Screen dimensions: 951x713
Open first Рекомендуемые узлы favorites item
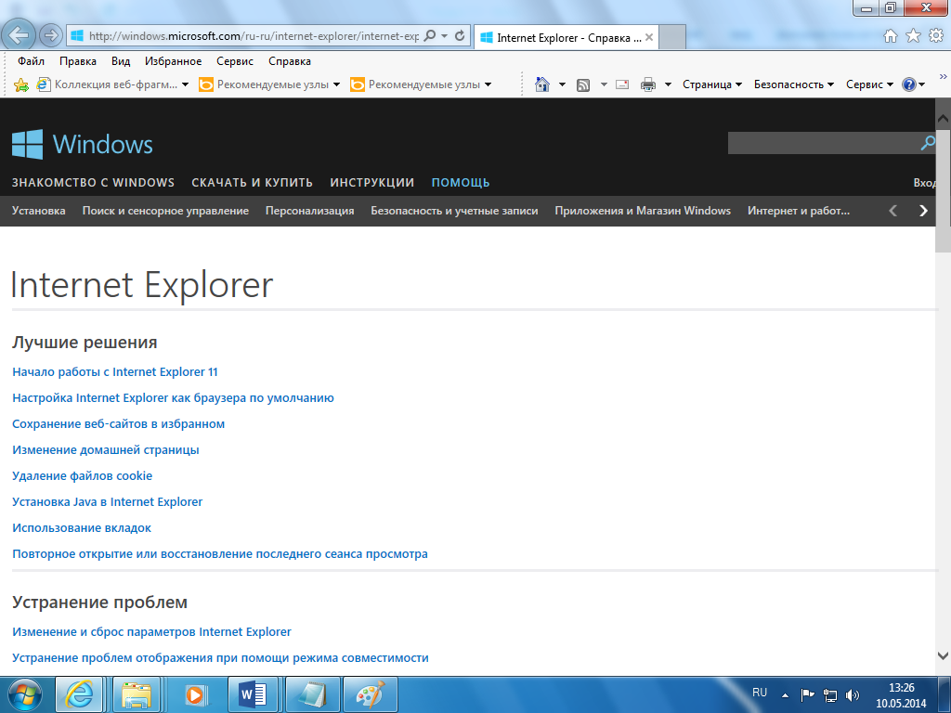pyautogui.click(x=265, y=84)
